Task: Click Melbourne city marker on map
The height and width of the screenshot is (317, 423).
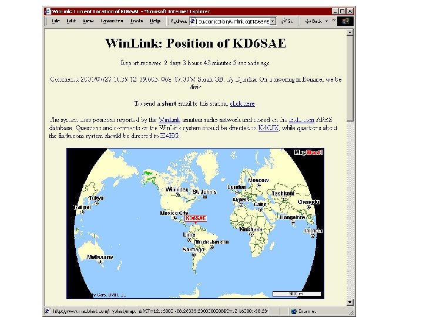Action: coord(100,262)
